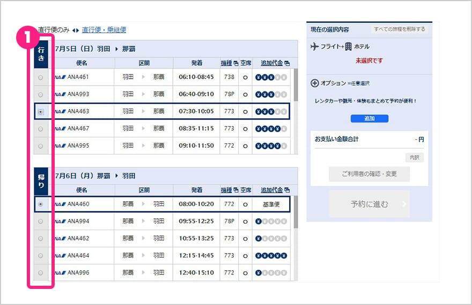Open outbound 追加代金 info popup icon
Image resolution: width=472 pixels, height=305 pixels.
pos(287,63)
